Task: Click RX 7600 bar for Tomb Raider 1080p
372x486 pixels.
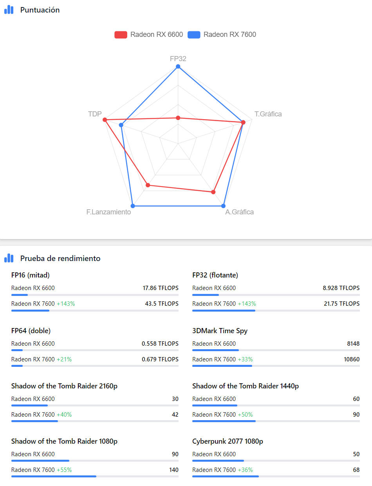Action: pos(54,477)
